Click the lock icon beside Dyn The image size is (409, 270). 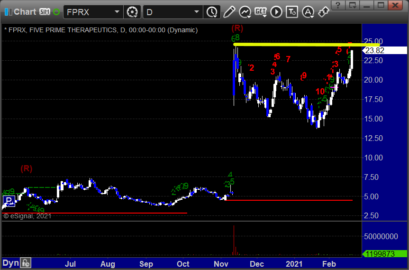[26, 263]
